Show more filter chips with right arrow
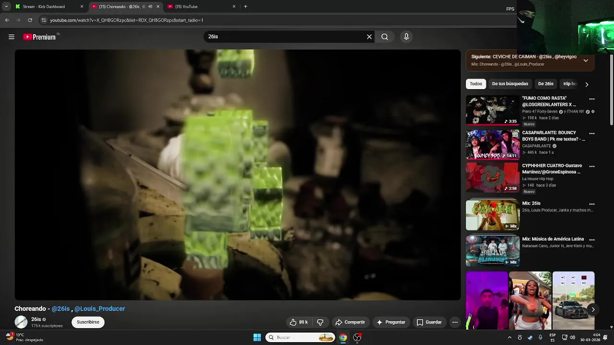This screenshot has width=614, height=345. click(x=587, y=84)
